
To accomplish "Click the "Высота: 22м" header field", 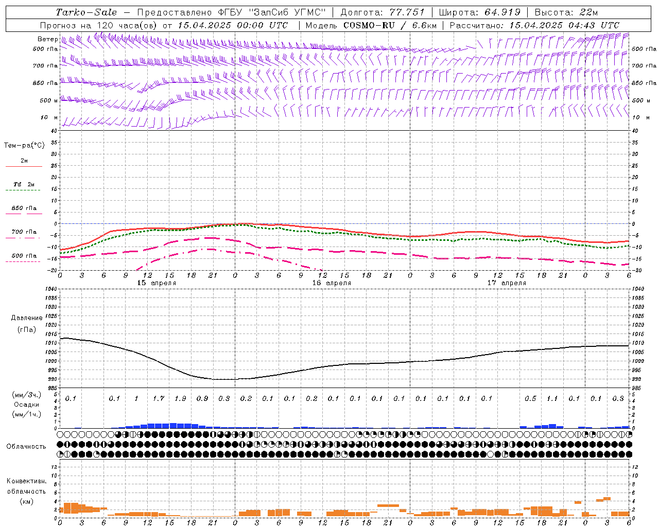I will pos(566,12).
